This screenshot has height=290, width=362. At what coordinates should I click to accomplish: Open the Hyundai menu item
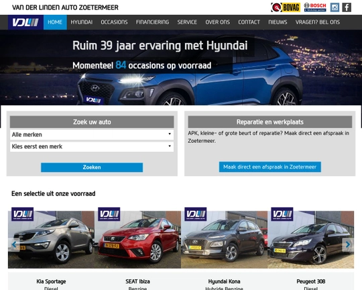point(82,22)
